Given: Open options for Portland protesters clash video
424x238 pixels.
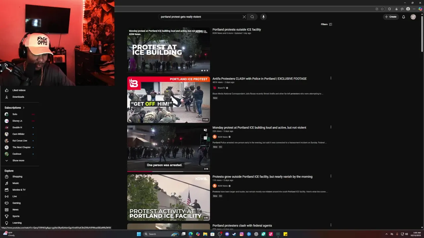Looking at the screenshot, I should click(331, 225).
